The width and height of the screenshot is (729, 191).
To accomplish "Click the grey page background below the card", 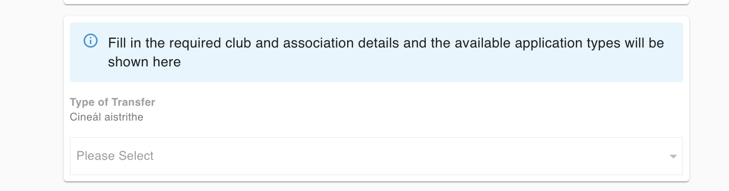I will coord(376,186).
